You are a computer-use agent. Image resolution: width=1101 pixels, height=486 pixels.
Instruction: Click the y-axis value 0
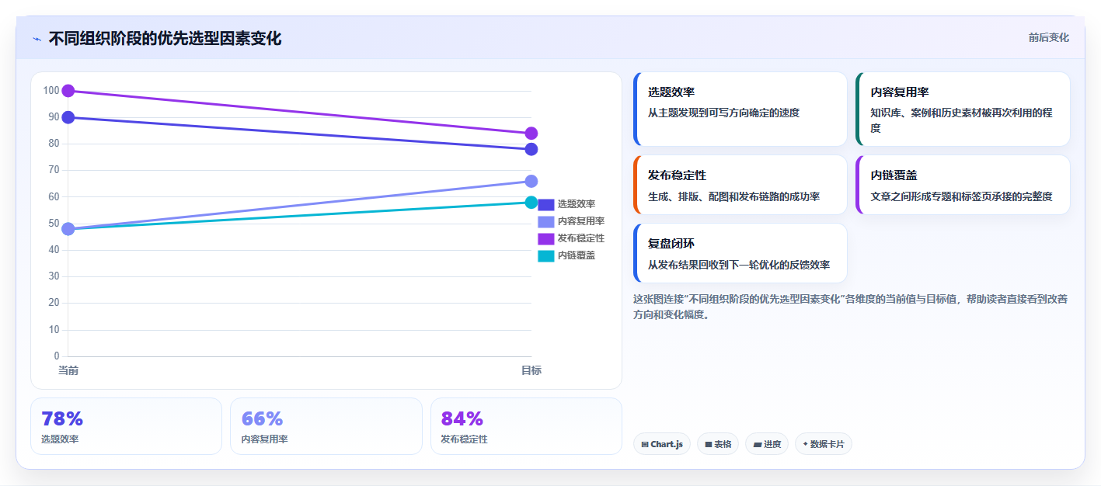57,356
